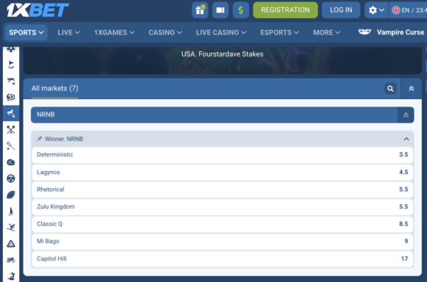Select the All markets (7) tab
The height and width of the screenshot is (282, 427).
coord(55,88)
